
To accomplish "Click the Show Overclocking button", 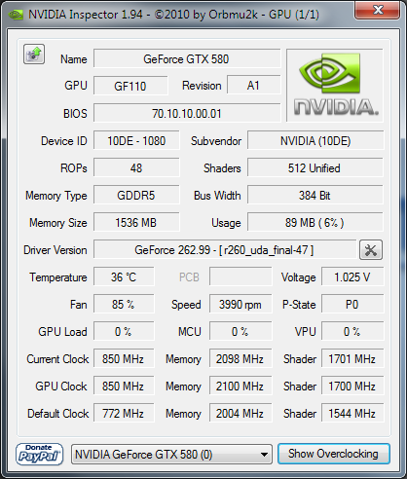I will (x=334, y=454).
